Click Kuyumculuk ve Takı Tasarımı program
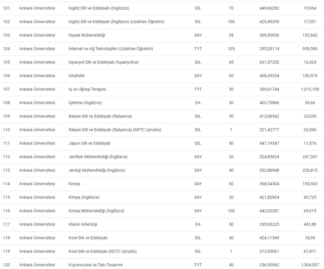 pos(95,265)
